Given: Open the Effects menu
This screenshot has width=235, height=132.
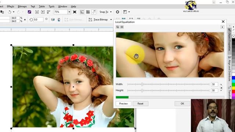Looking at the screenshot, I should [10, 7].
